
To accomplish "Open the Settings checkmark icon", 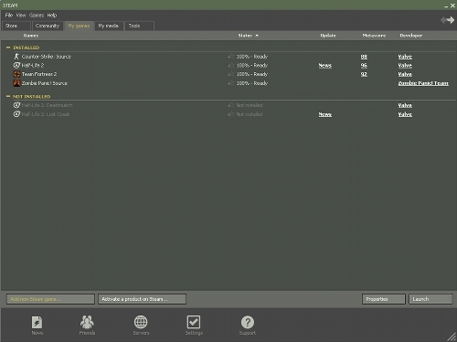I will pos(194,322).
